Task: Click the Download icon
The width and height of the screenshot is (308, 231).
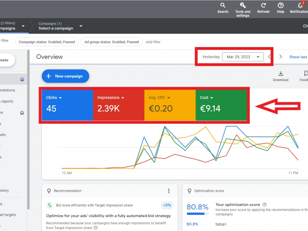Action: (281, 74)
